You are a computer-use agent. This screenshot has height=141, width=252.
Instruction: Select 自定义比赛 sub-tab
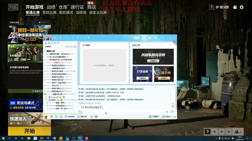point(98,13)
